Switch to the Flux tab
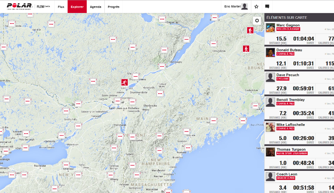This screenshot has width=334, height=193. pos(61,7)
